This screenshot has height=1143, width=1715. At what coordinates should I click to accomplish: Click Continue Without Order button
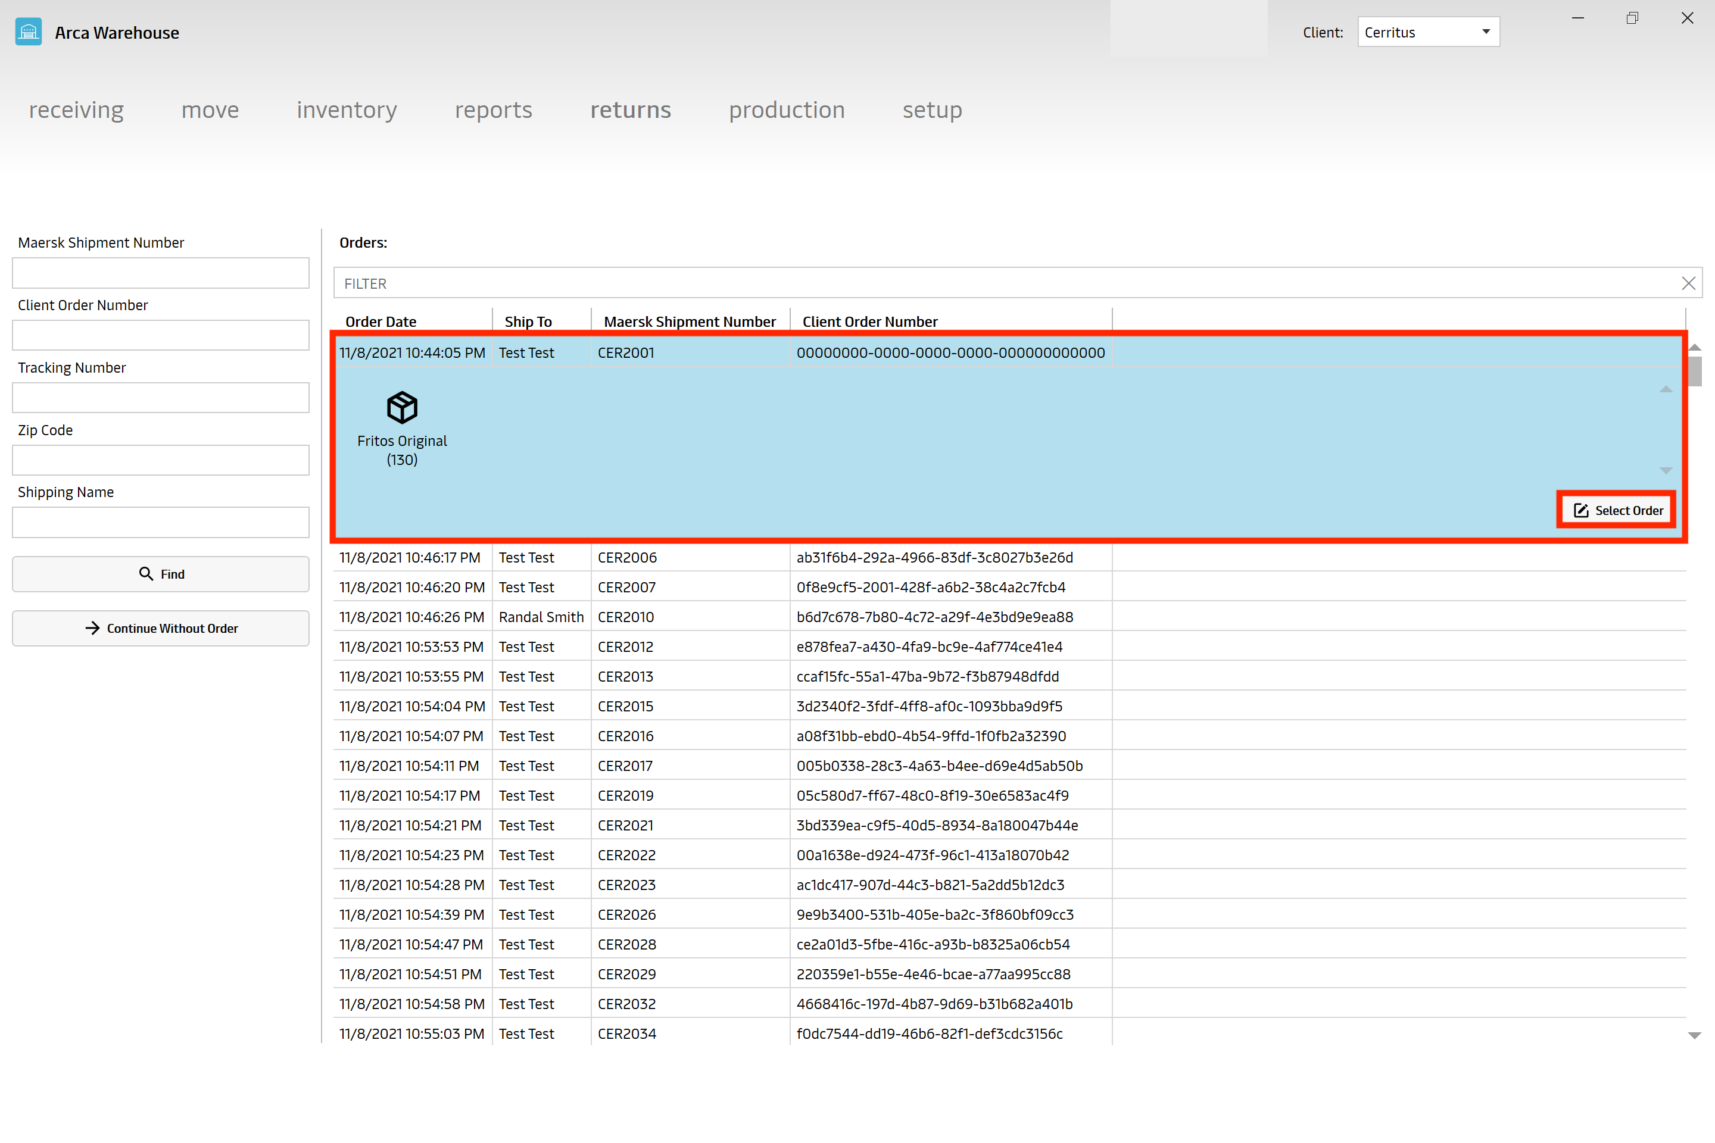coord(160,629)
